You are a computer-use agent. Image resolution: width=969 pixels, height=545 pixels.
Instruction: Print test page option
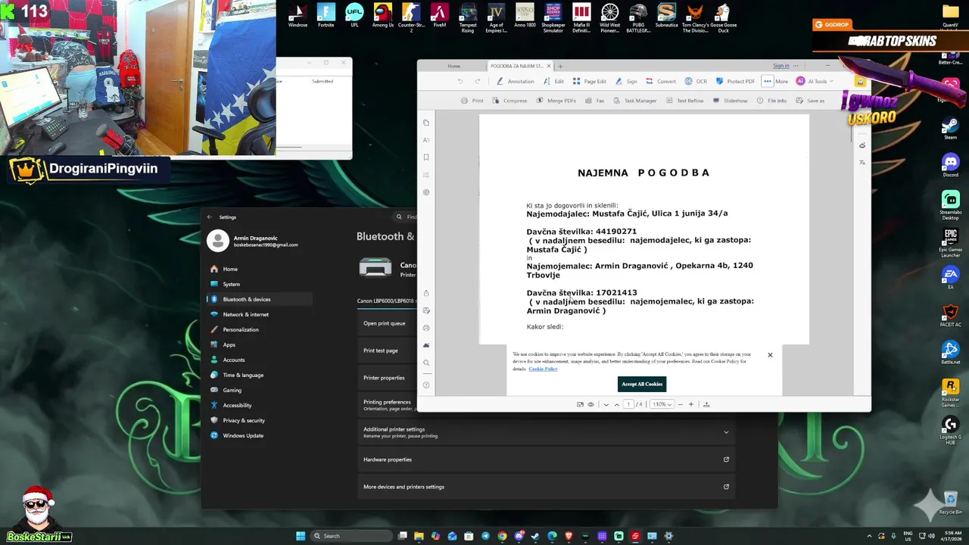tap(387, 350)
